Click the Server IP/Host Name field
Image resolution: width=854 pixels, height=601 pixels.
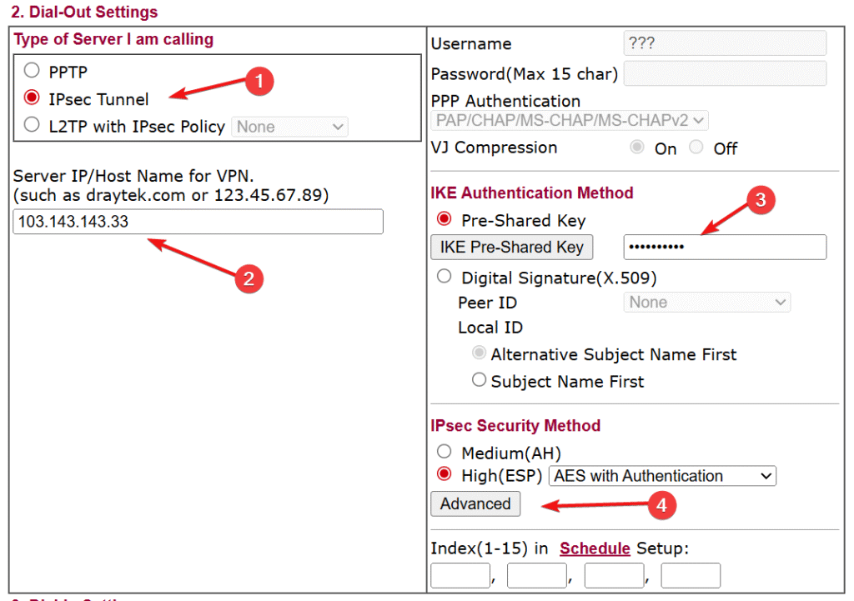point(198,222)
